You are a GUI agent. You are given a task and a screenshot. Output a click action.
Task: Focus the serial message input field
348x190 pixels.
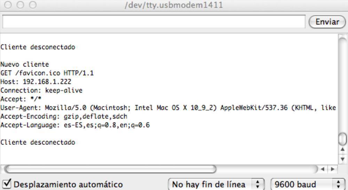pyautogui.click(x=153, y=22)
